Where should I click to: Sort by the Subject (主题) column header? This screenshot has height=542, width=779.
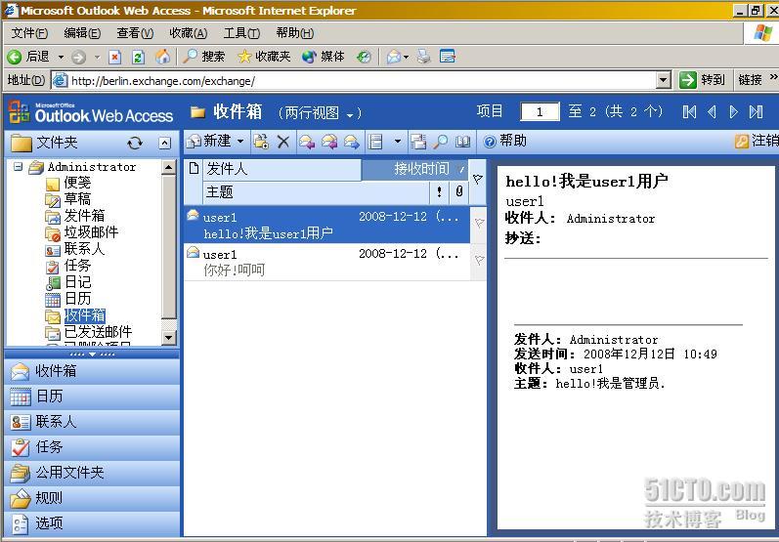[x=316, y=192]
